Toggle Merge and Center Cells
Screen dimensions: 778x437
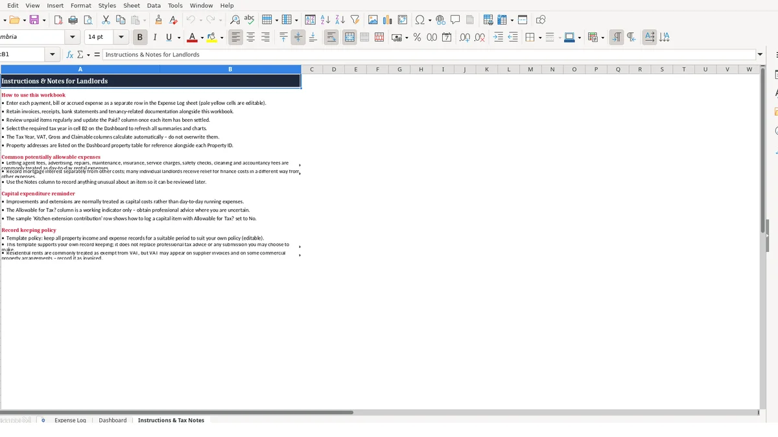(349, 38)
